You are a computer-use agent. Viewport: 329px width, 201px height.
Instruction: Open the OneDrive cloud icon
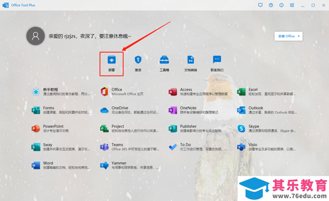tap(104, 110)
